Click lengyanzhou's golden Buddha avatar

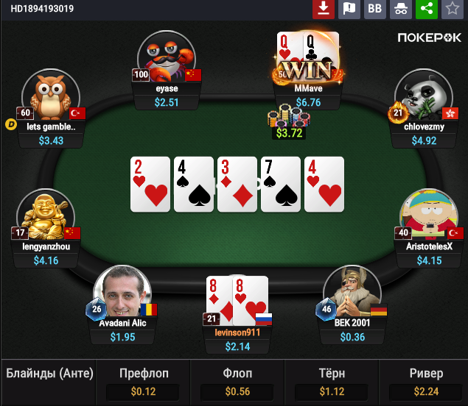click(46, 215)
